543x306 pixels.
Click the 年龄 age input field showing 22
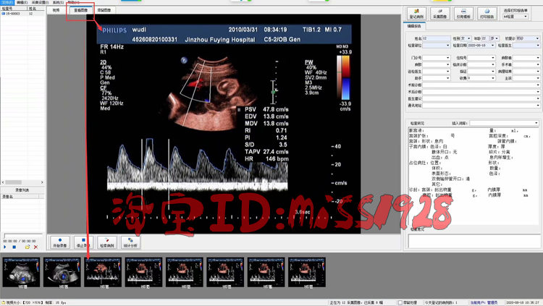click(486, 38)
